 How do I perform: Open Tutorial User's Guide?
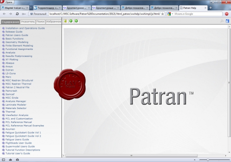coord(18,153)
